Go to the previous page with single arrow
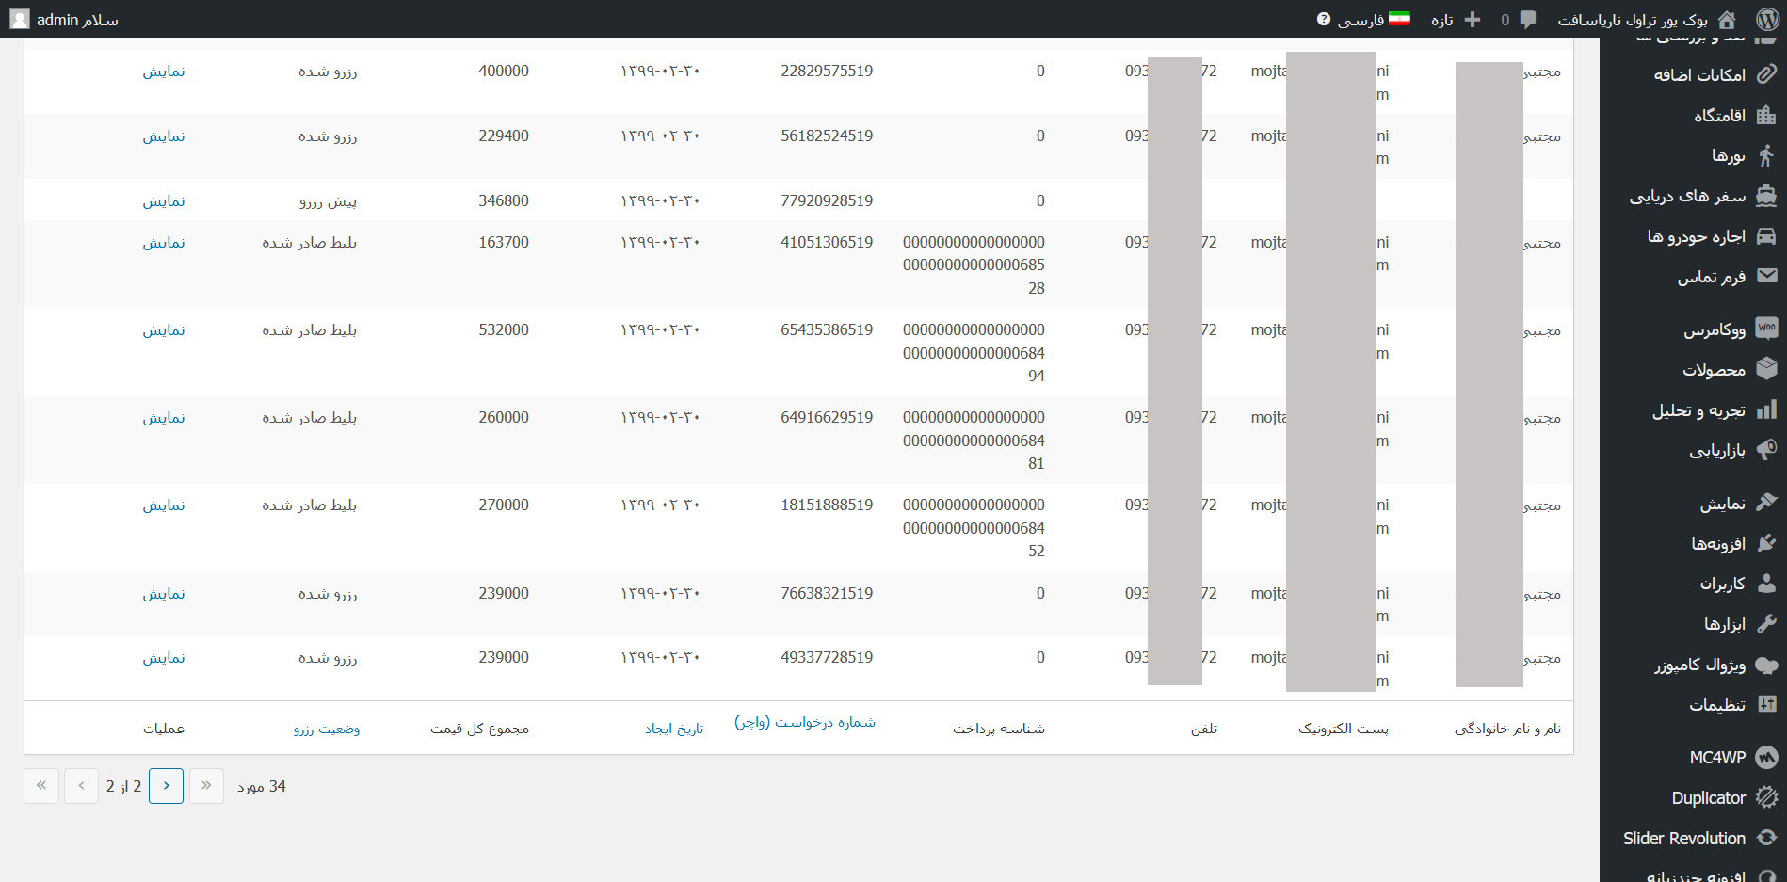The width and height of the screenshot is (1787, 882). (x=167, y=786)
